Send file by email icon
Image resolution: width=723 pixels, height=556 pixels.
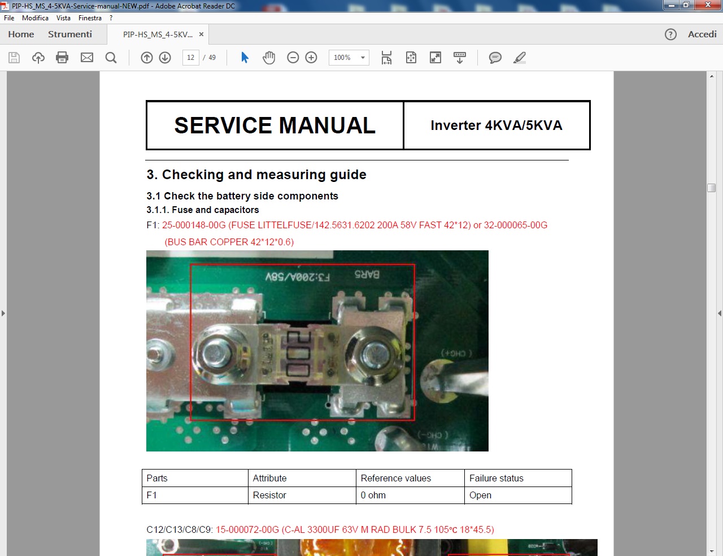(87, 58)
